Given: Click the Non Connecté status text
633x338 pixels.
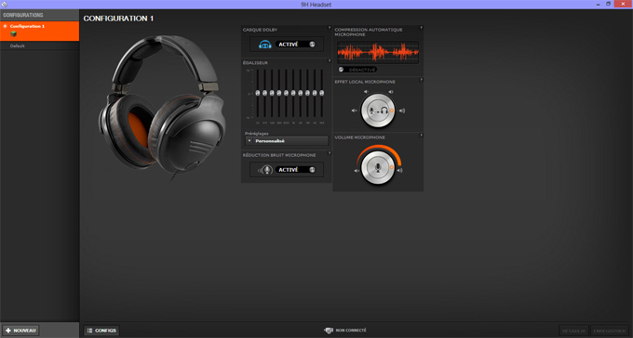Looking at the screenshot, I should coord(351,331).
